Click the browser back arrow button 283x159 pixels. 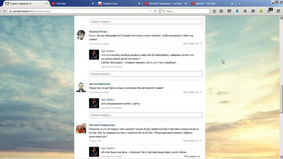pyautogui.click(x=4, y=11)
